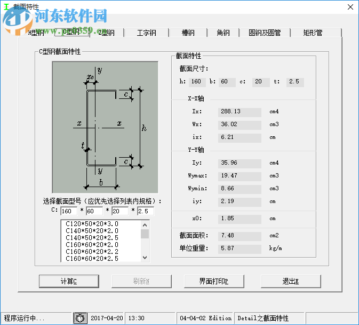The height and width of the screenshot is (325, 359).
Task: Select the 角钢 tab
Action: pyautogui.click(x=223, y=33)
